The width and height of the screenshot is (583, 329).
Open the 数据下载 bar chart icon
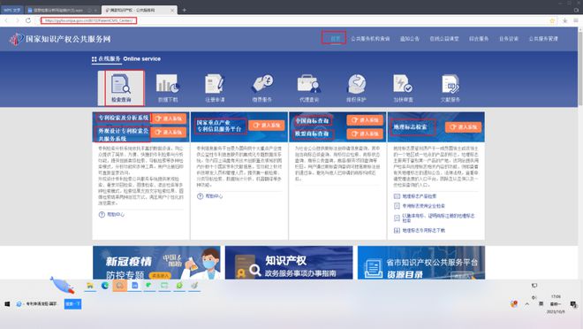coord(168,88)
